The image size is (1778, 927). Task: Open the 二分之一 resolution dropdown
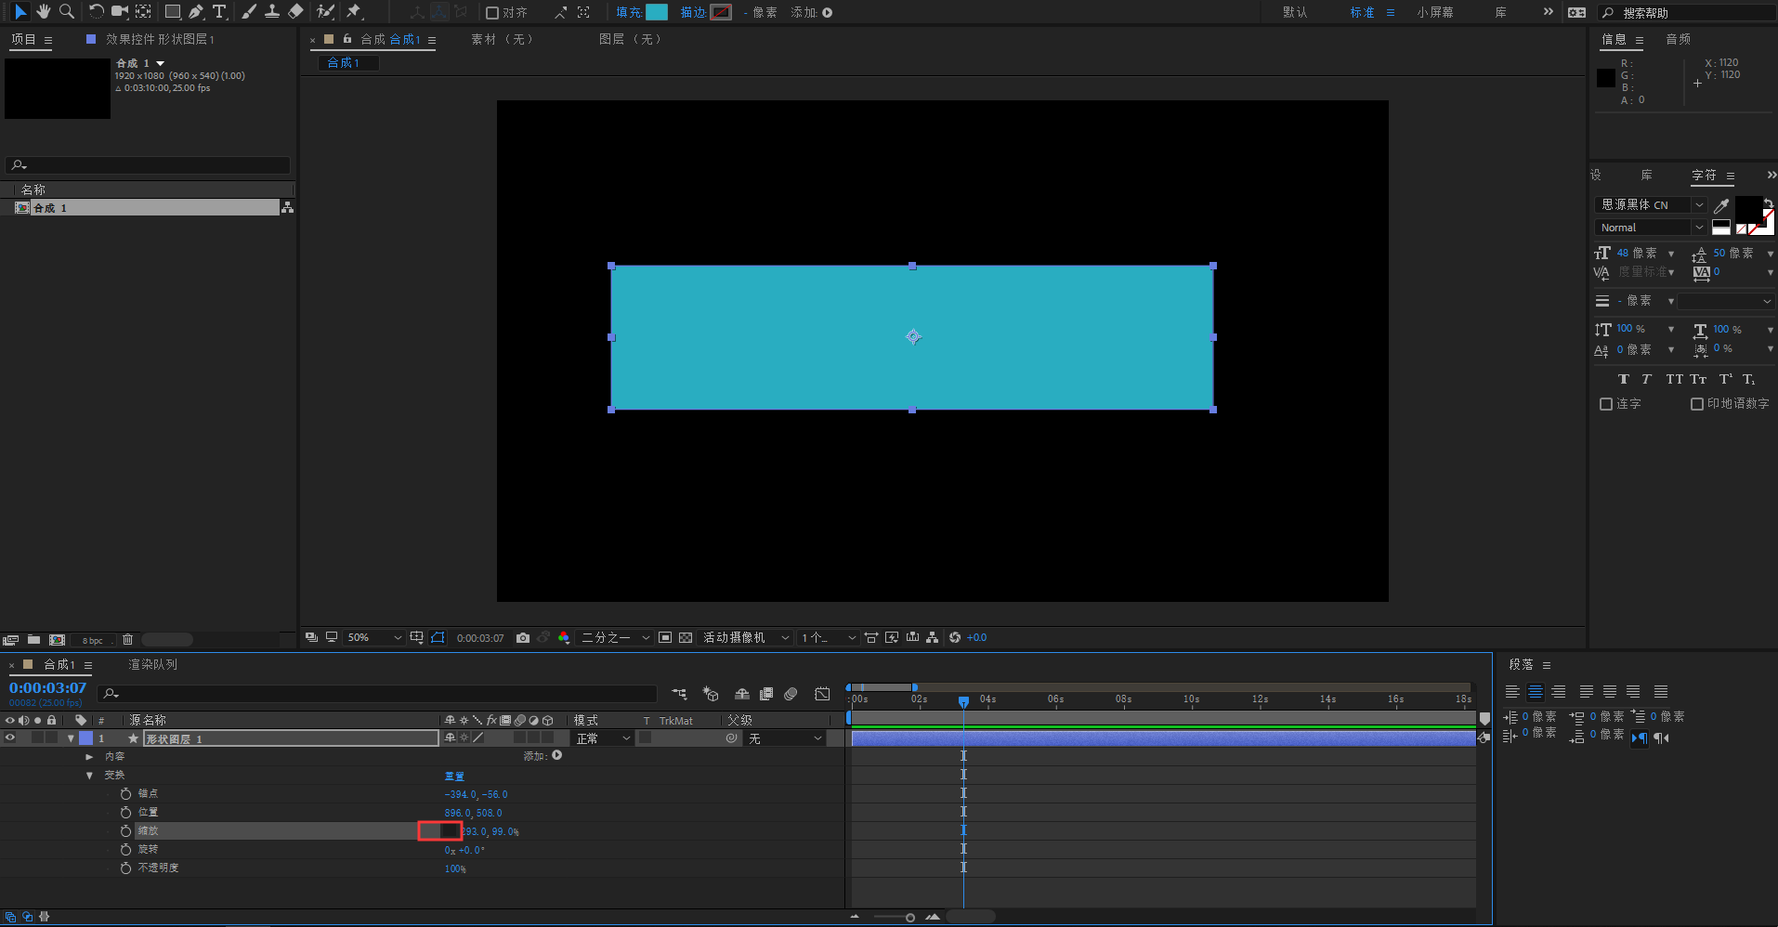(x=615, y=637)
